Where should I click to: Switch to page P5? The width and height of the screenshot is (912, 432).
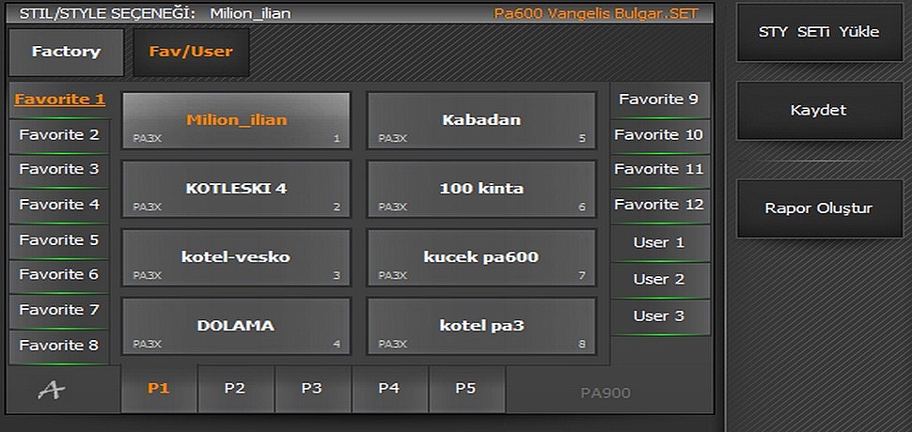point(466,389)
